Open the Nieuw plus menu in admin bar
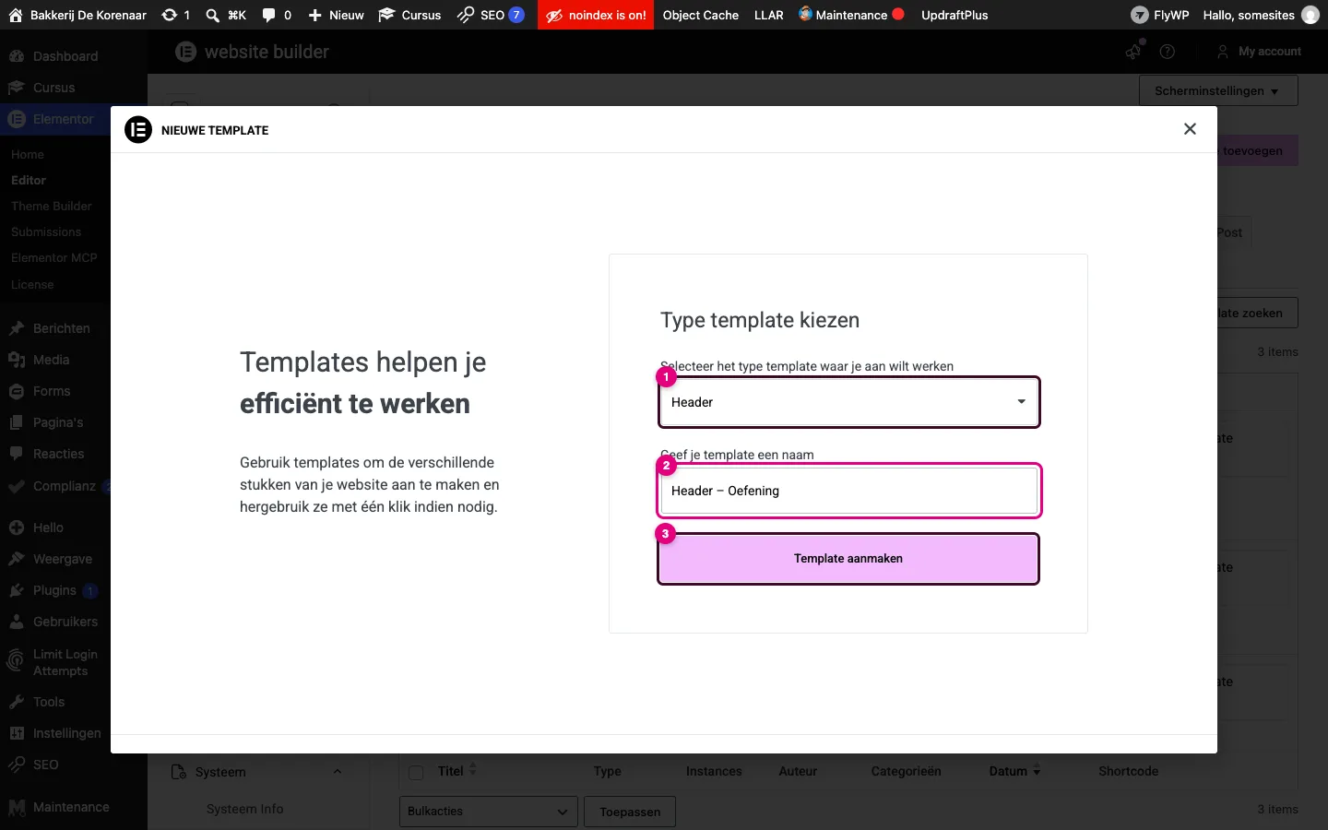 pos(336,15)
